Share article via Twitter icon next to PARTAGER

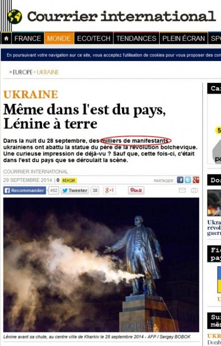click(x=188, y=180)
